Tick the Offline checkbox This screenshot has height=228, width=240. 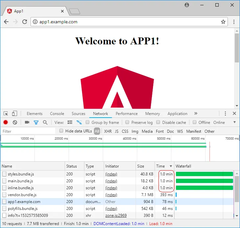click(x=194, y=122)
